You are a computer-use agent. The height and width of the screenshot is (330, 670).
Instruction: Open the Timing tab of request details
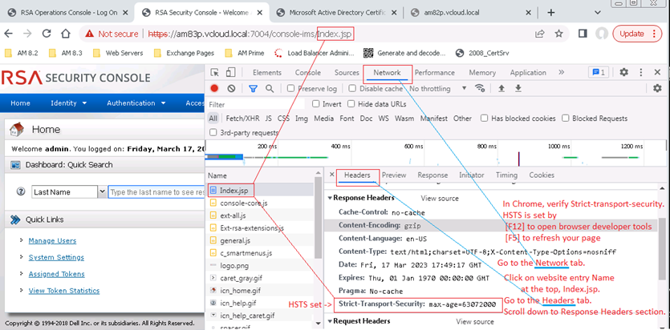click(x=506, y=175)
